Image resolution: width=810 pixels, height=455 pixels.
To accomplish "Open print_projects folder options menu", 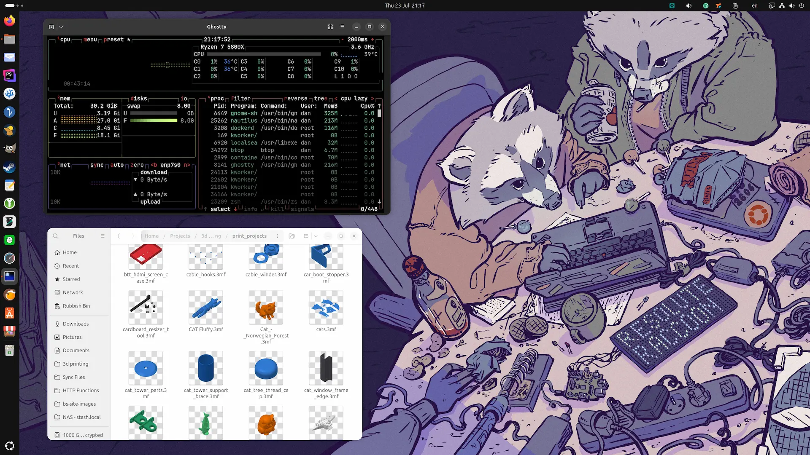I will click(277, 236).
